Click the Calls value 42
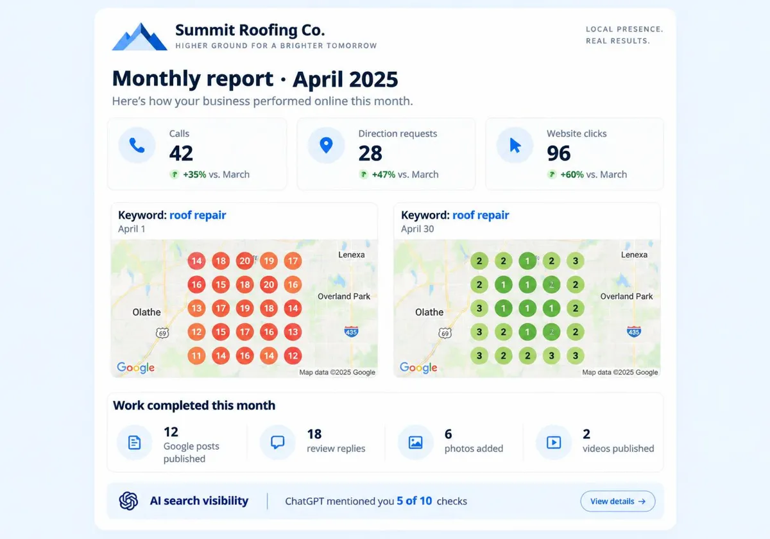Image resolution: width=770 pixels, height=539 pixels. [181, 153]
